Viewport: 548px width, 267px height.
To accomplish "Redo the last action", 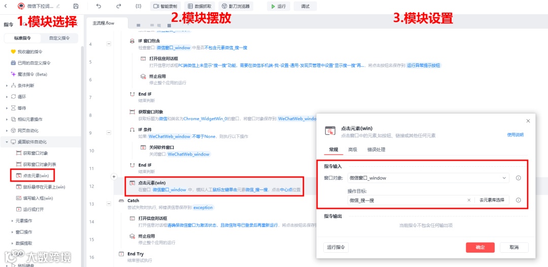I will pos(118,6).
